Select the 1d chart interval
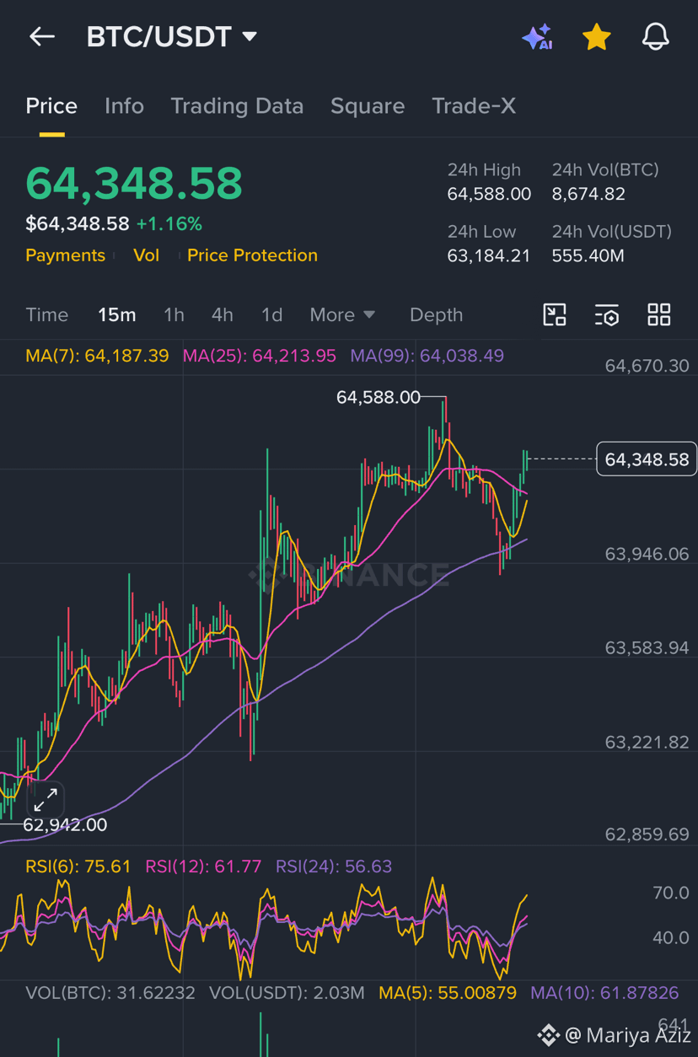 pos(271,314)
